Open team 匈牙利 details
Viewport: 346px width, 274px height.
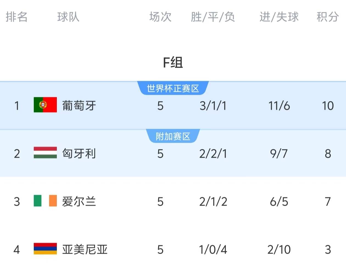pos(79,153)
